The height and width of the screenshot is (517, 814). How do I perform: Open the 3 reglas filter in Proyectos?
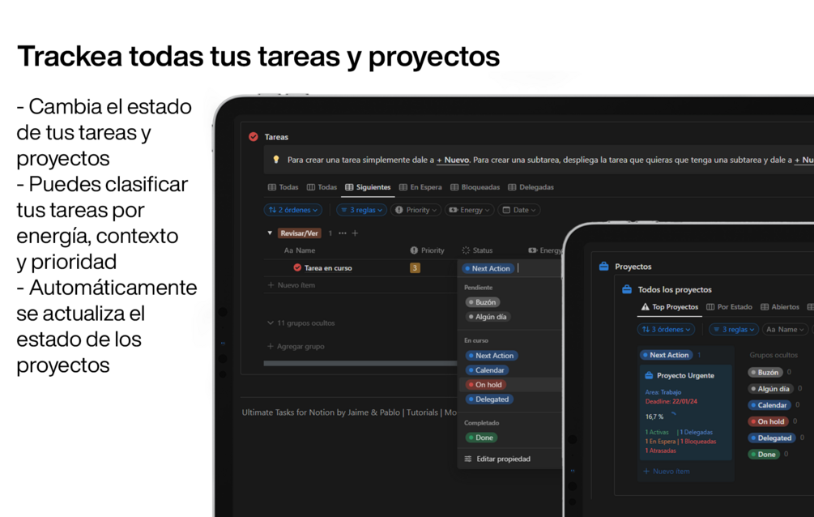(734, 330)
